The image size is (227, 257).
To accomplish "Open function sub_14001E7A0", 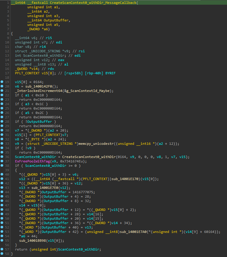I will tap(133, 232).
